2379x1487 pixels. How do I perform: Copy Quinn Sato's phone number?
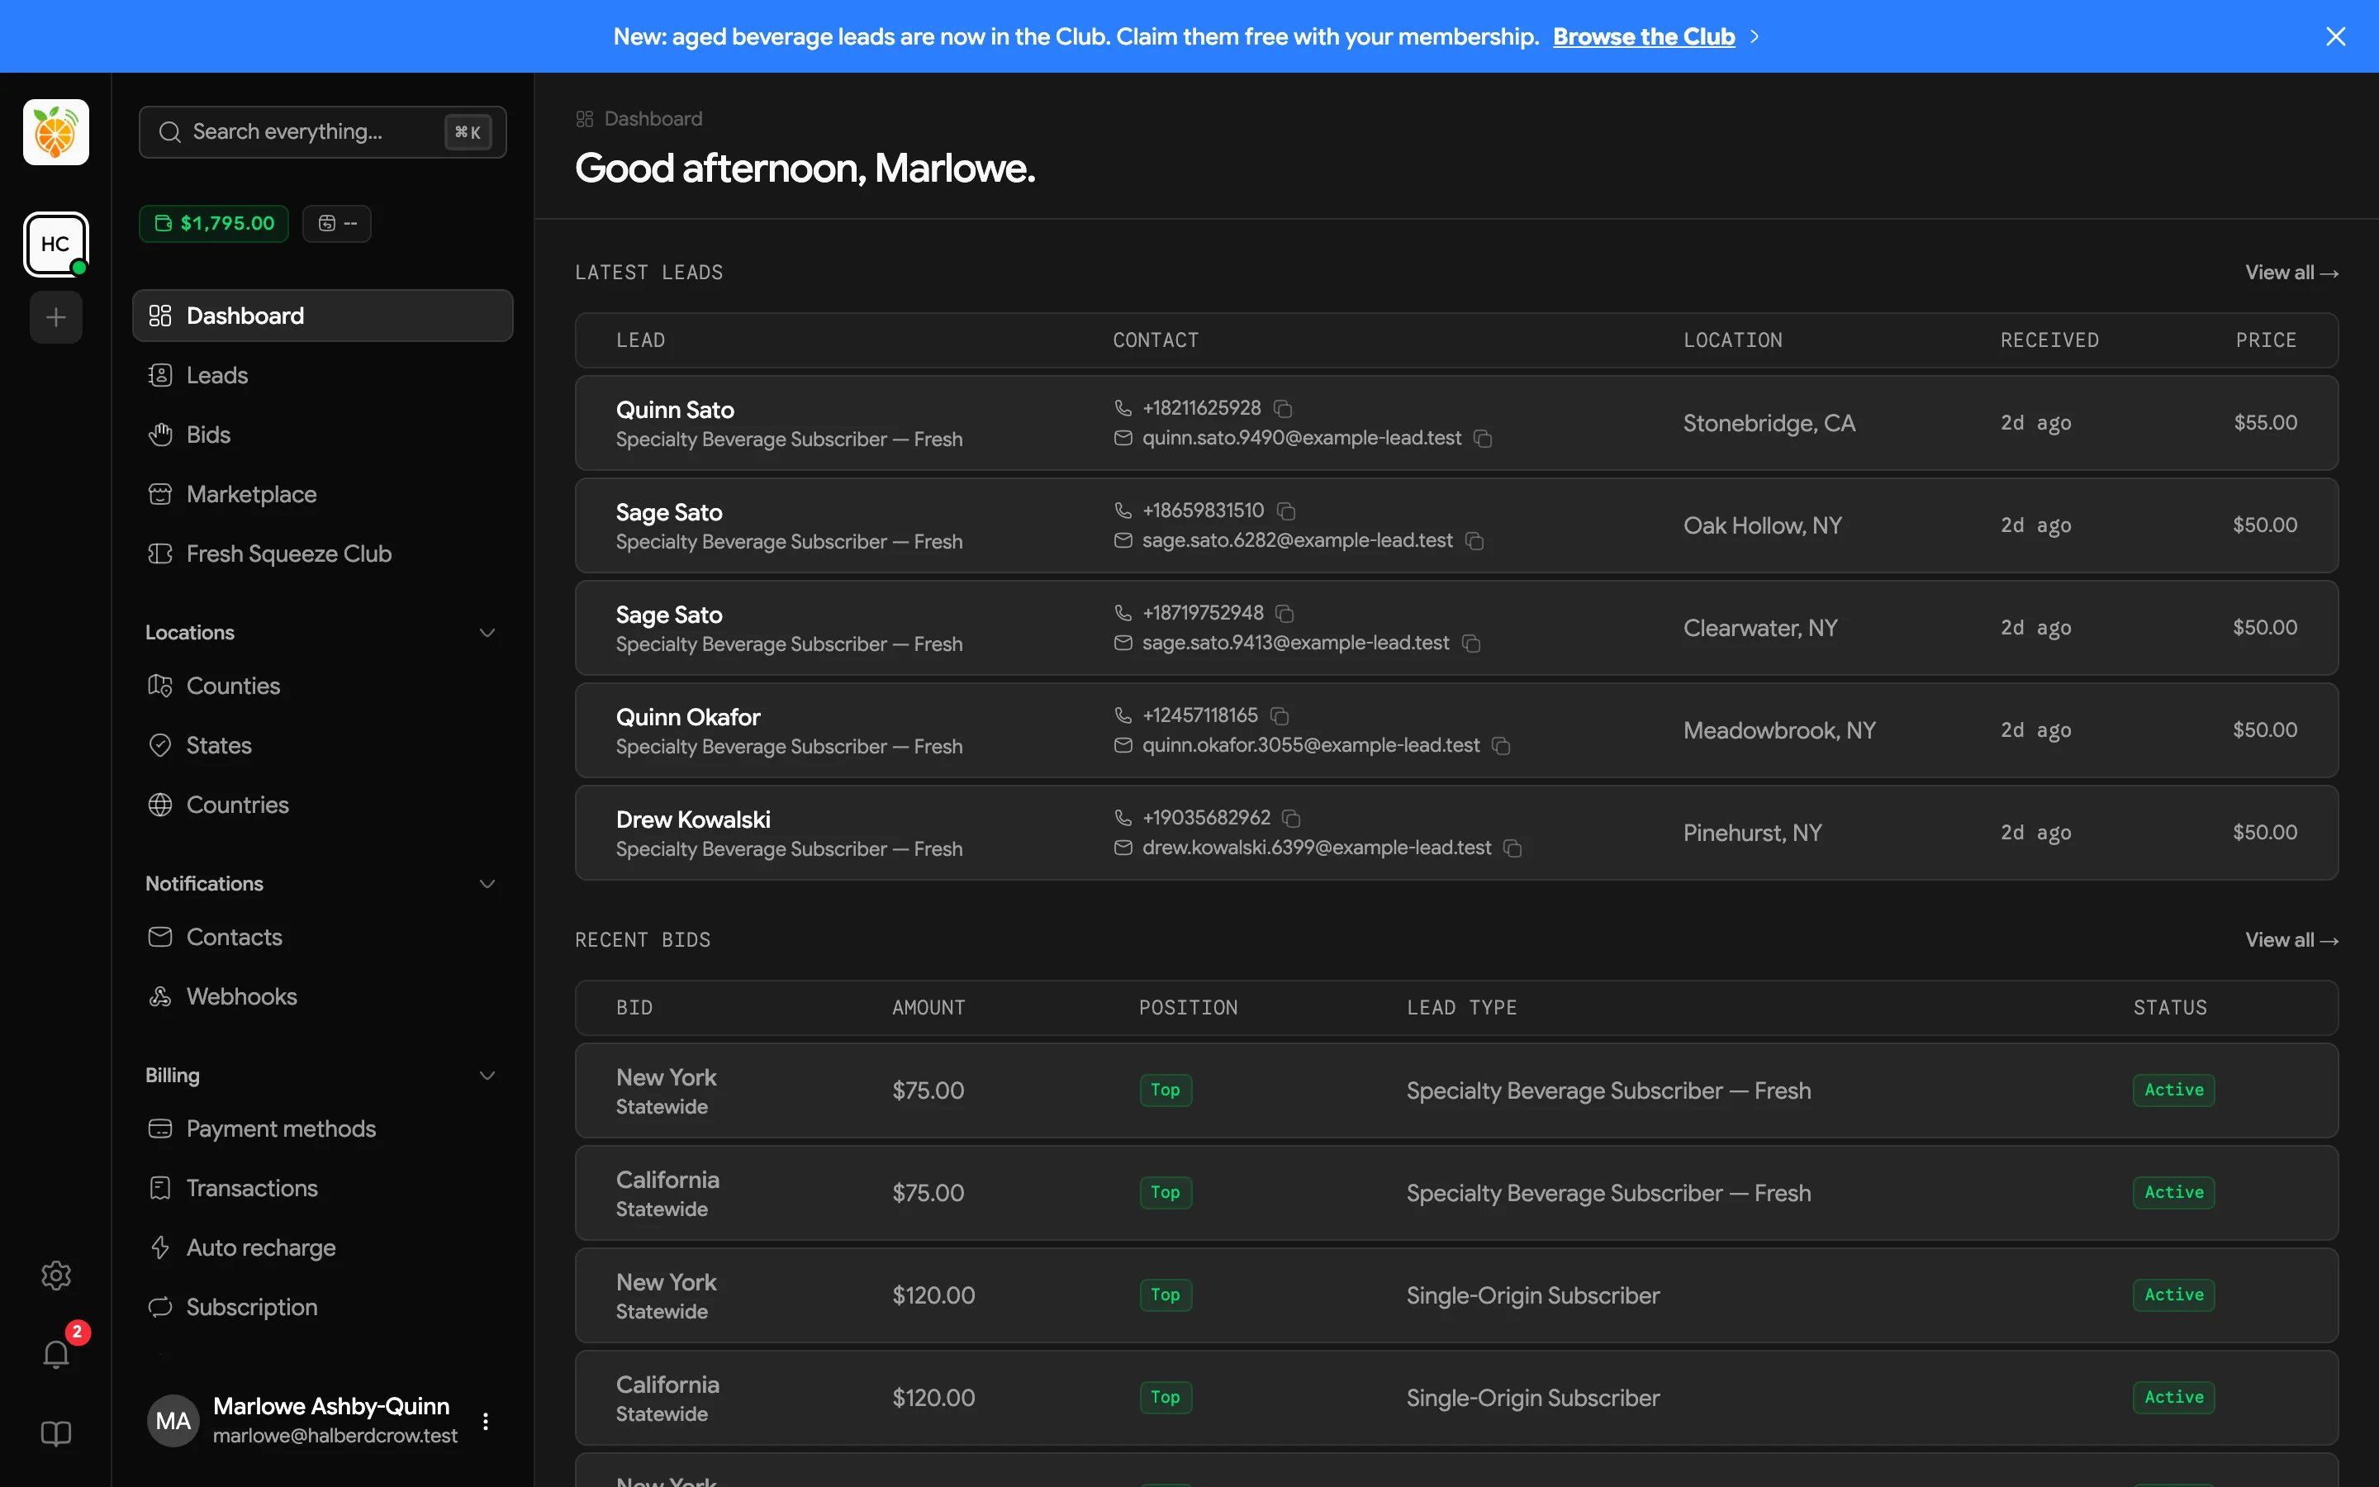pyautogui.click(x=1283, y=408)
